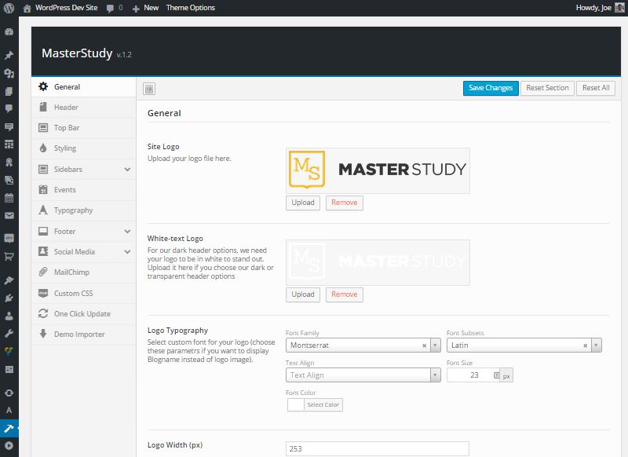Screen dimensions: 628x457
Task: Click the Reset All button
Action: click(596, 88)
